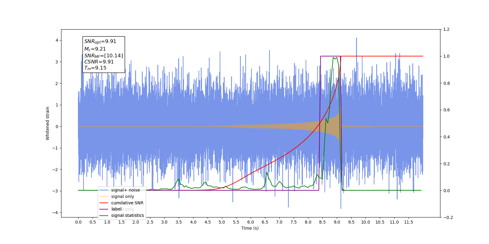Click the blue line sample beside signal+ noise
This screenshot has height=244, width=489.
point(104,190)
